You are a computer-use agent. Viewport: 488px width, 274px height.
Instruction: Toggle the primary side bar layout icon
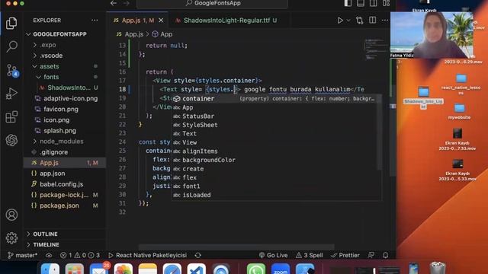pos(348,3)
